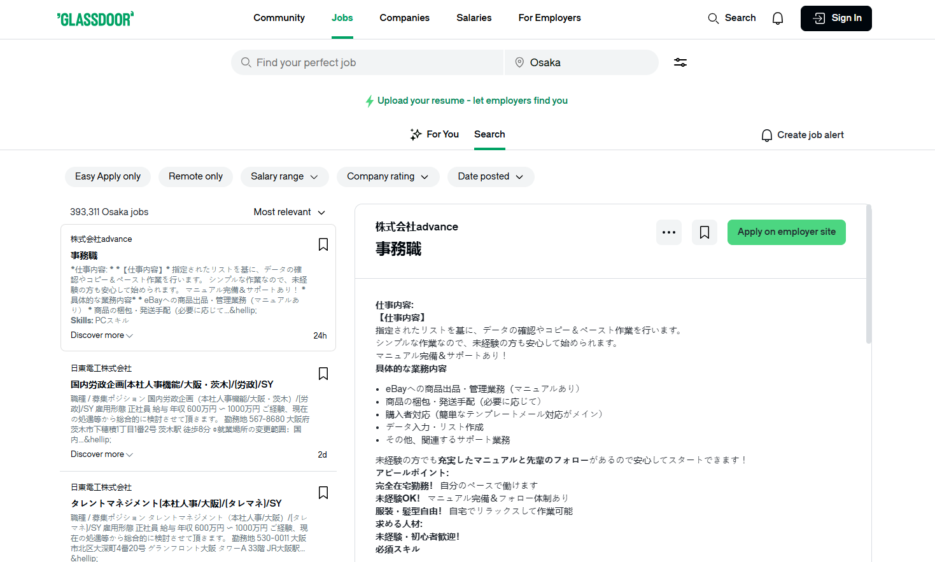Image resolution: width=935 pixels, height=562 pixels.
Task: Click the 具体的な業務内容 heading
Action: tap(411, 369)
